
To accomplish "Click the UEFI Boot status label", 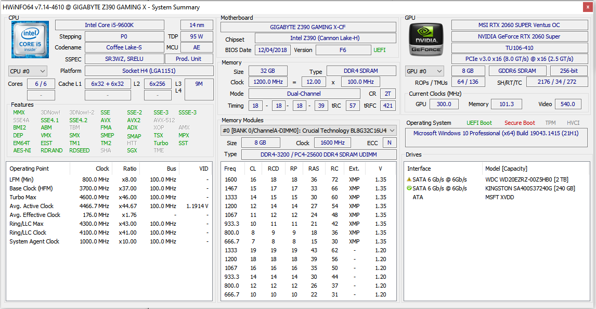I will [x=478, y=123].
